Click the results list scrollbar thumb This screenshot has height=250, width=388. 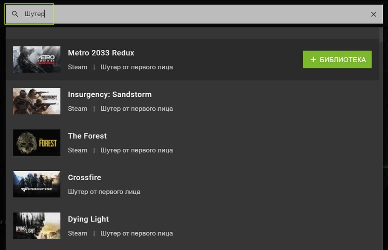pos(381,35)
